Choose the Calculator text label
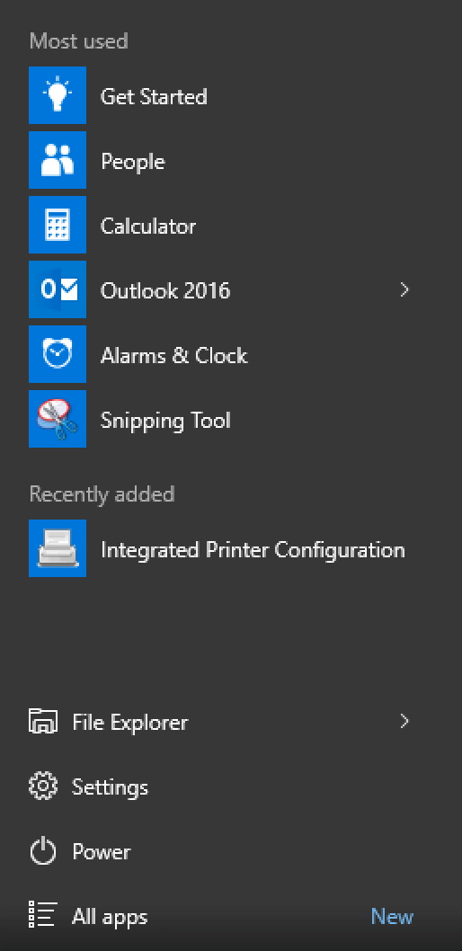Viewport: 462px width, 951px height. click(x=148, y=226)
